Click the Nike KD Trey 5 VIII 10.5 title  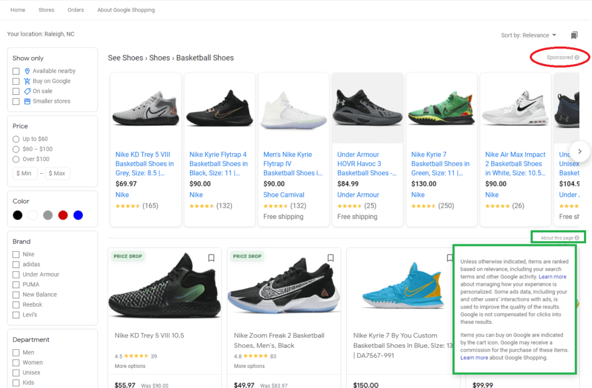pos(150,335)
